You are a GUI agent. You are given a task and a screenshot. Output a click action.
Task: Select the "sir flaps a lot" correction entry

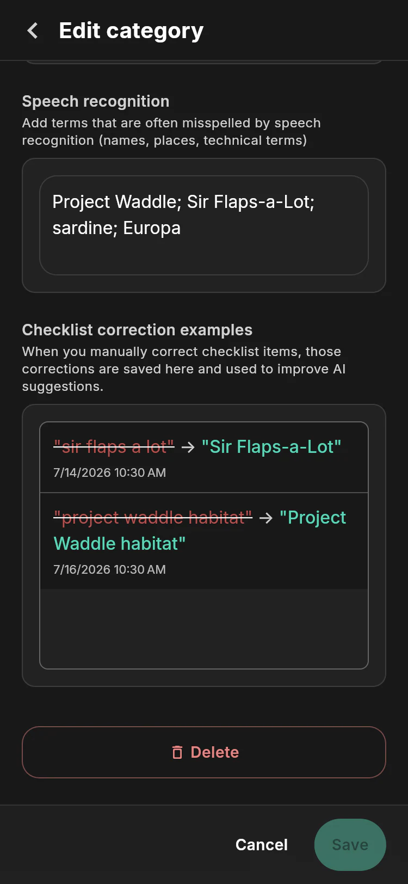point(204,458)
